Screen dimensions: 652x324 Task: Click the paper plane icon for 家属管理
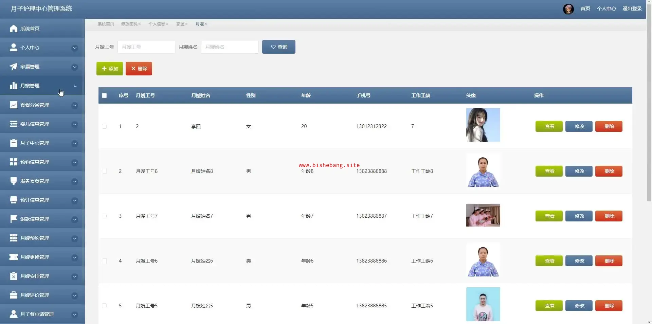pos(14,67)
